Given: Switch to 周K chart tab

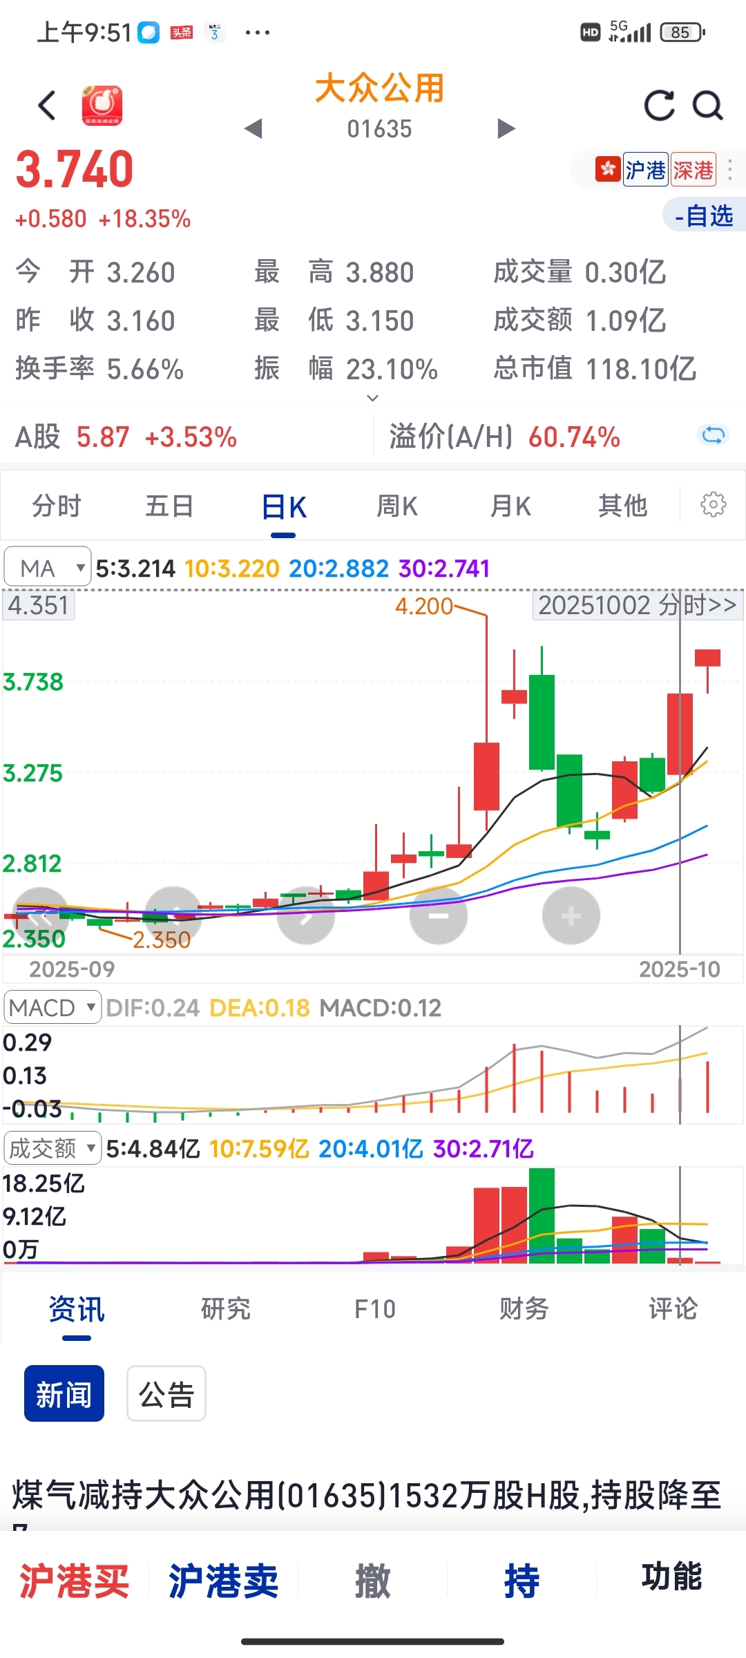Looking at the screenshot, I should 397,506.
